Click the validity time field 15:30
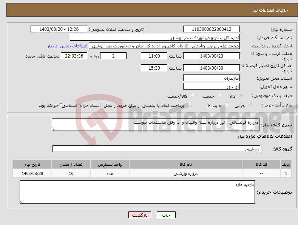The width and height of the screenshot is (298, 225). 154,68
